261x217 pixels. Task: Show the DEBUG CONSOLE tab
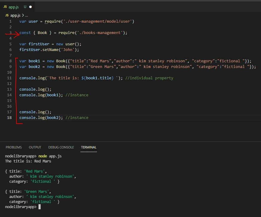coord(61,147)
